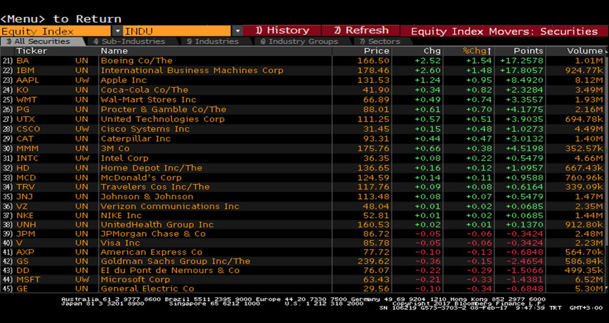Click Boeing points value +17.2578
This screenshot has height=323, width=609.
521,61
